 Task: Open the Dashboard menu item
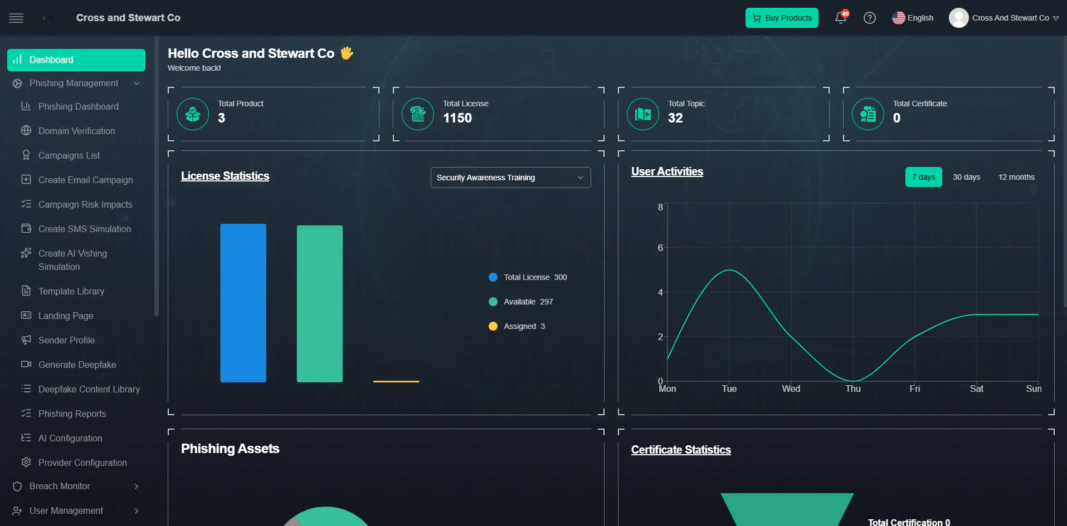tap(76, 60)
